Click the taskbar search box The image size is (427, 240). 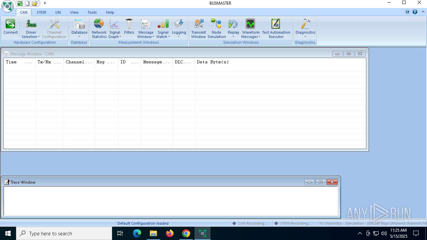(64, 233)
